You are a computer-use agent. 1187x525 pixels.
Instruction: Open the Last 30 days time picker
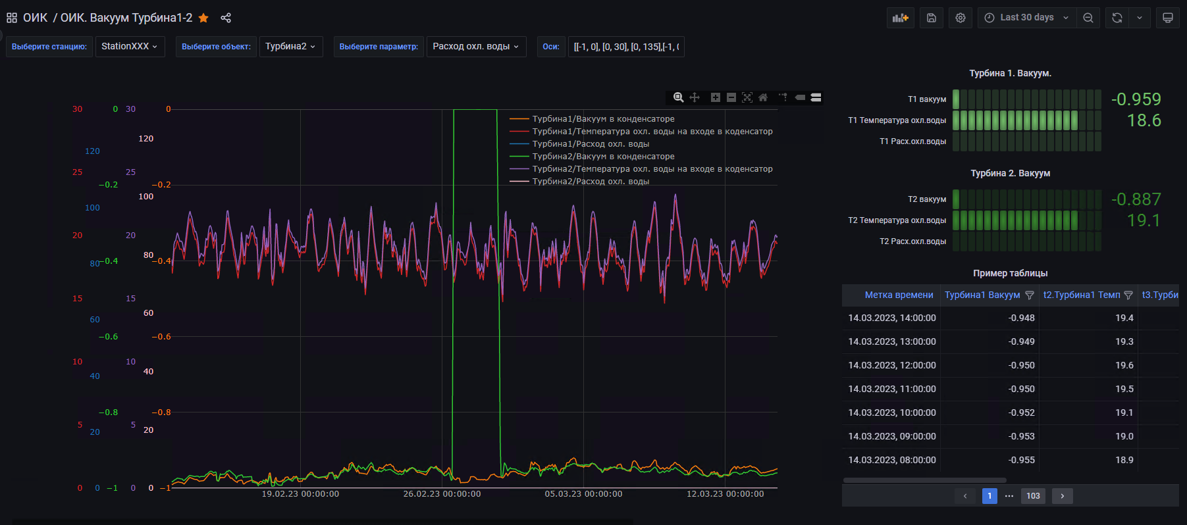point(1026,18)
